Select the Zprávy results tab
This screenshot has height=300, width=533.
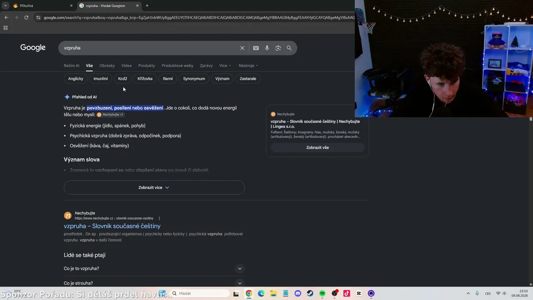[x=206, y=65]
